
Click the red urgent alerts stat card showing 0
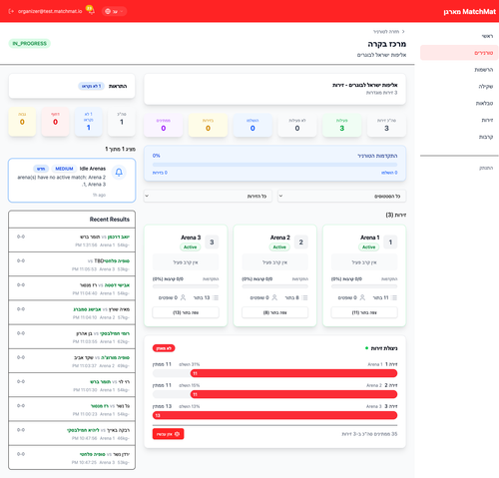[55, 122]
